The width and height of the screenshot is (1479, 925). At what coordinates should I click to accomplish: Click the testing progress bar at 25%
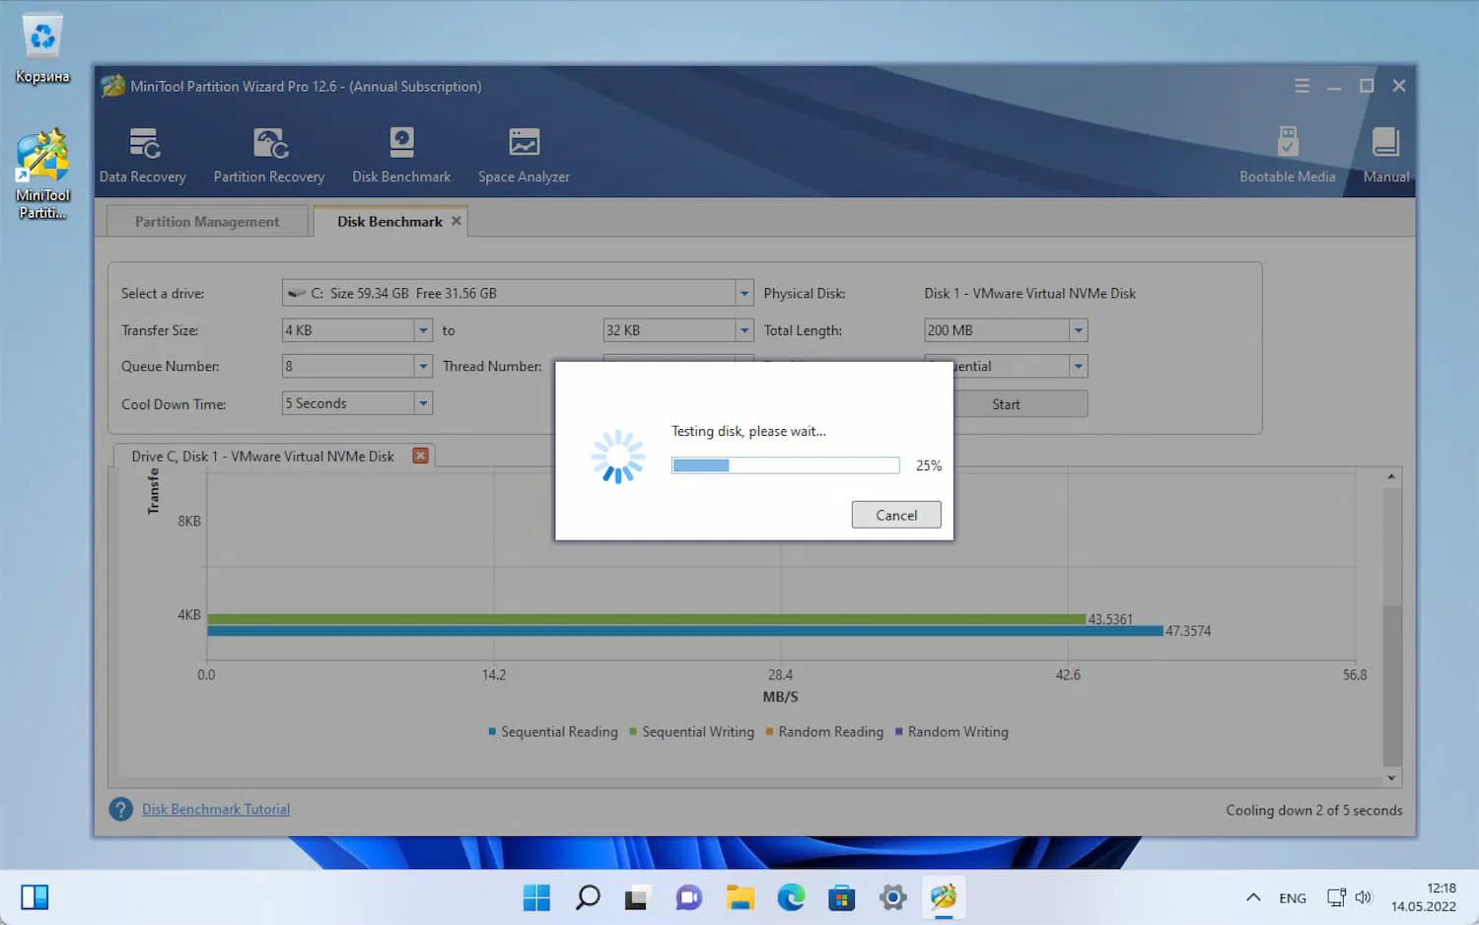click(x=786, y=465)
